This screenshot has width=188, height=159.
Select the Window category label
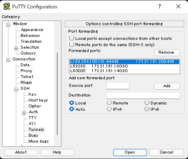pyautogui.click(x=20, y=24)
